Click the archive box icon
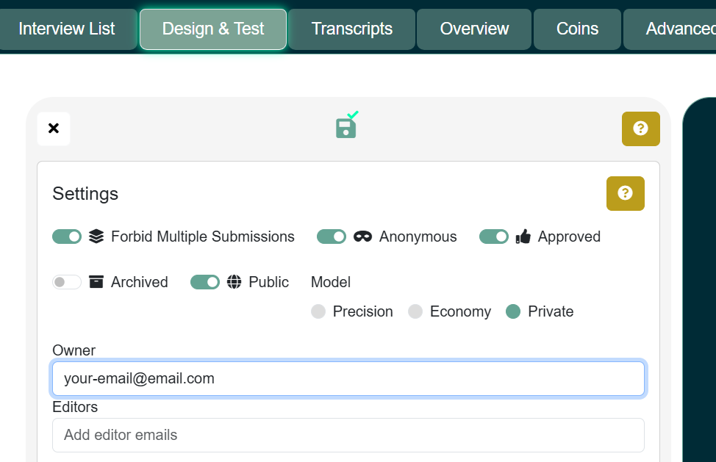716x462 pixels. 96,282
